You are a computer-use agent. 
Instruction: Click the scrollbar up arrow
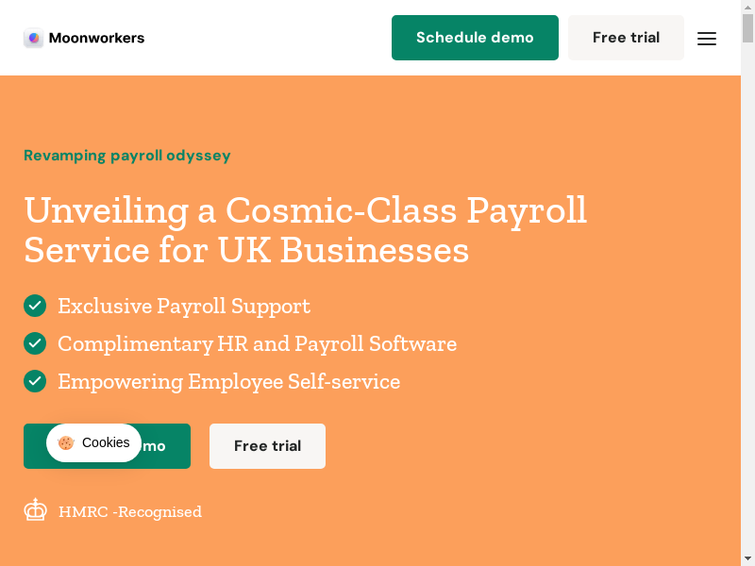(747, 7)
